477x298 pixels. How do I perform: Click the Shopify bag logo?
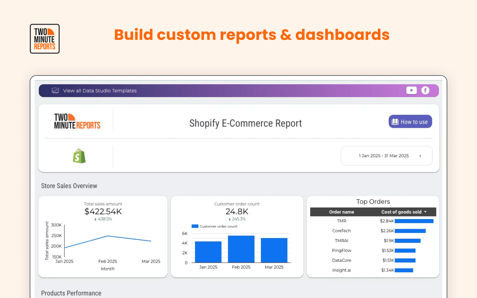[x=79, y=156]
